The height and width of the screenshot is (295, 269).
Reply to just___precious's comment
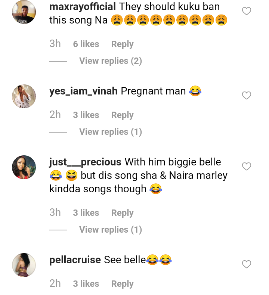point(122,213)
